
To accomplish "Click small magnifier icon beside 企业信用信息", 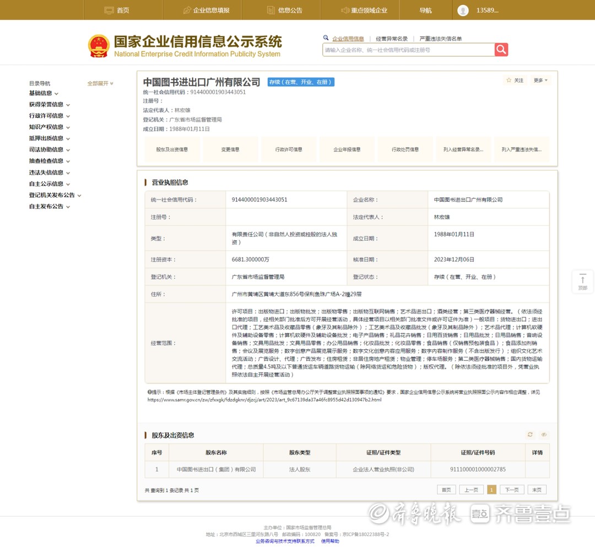I will tap(326, 38).
